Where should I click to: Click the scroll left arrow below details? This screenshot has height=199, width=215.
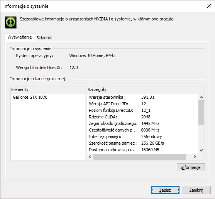90,157
